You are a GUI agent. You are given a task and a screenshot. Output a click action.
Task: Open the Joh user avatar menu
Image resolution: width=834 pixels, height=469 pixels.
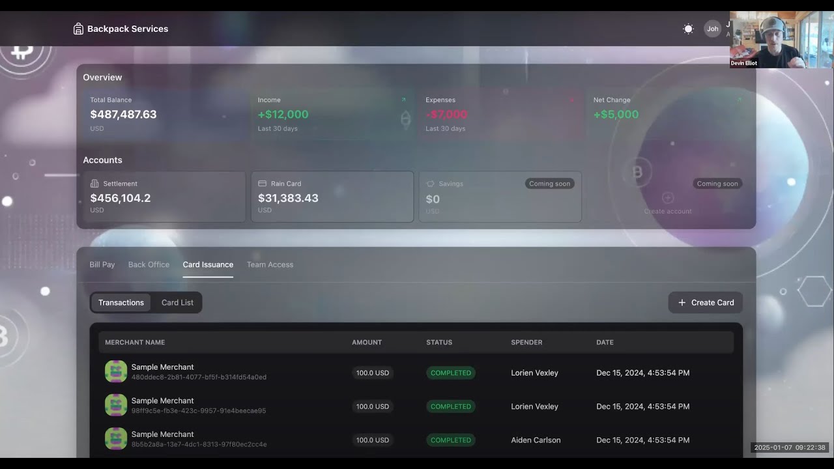pos(712,29)
